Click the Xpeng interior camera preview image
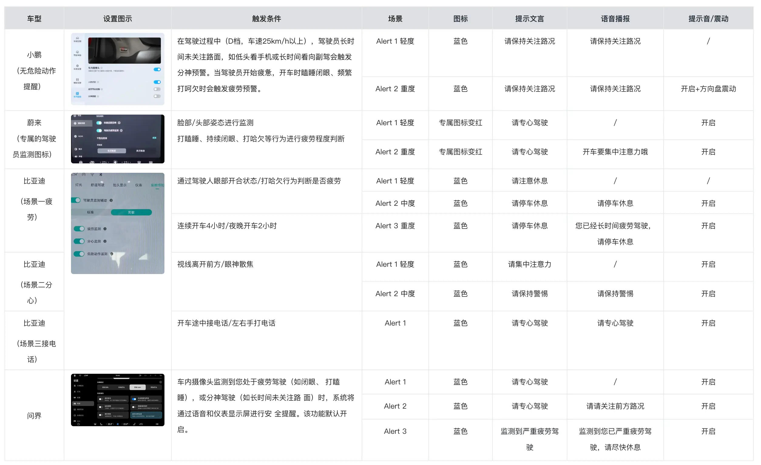 (124, 50)
